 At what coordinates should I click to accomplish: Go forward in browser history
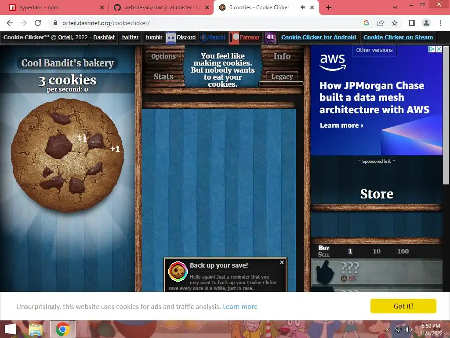pyautogui.click(x=24, y=23)
